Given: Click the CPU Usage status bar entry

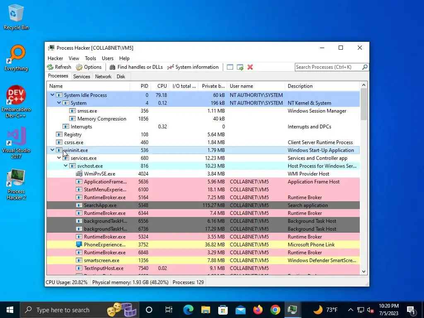Looking at the screenshot, I should coord(67,282).
